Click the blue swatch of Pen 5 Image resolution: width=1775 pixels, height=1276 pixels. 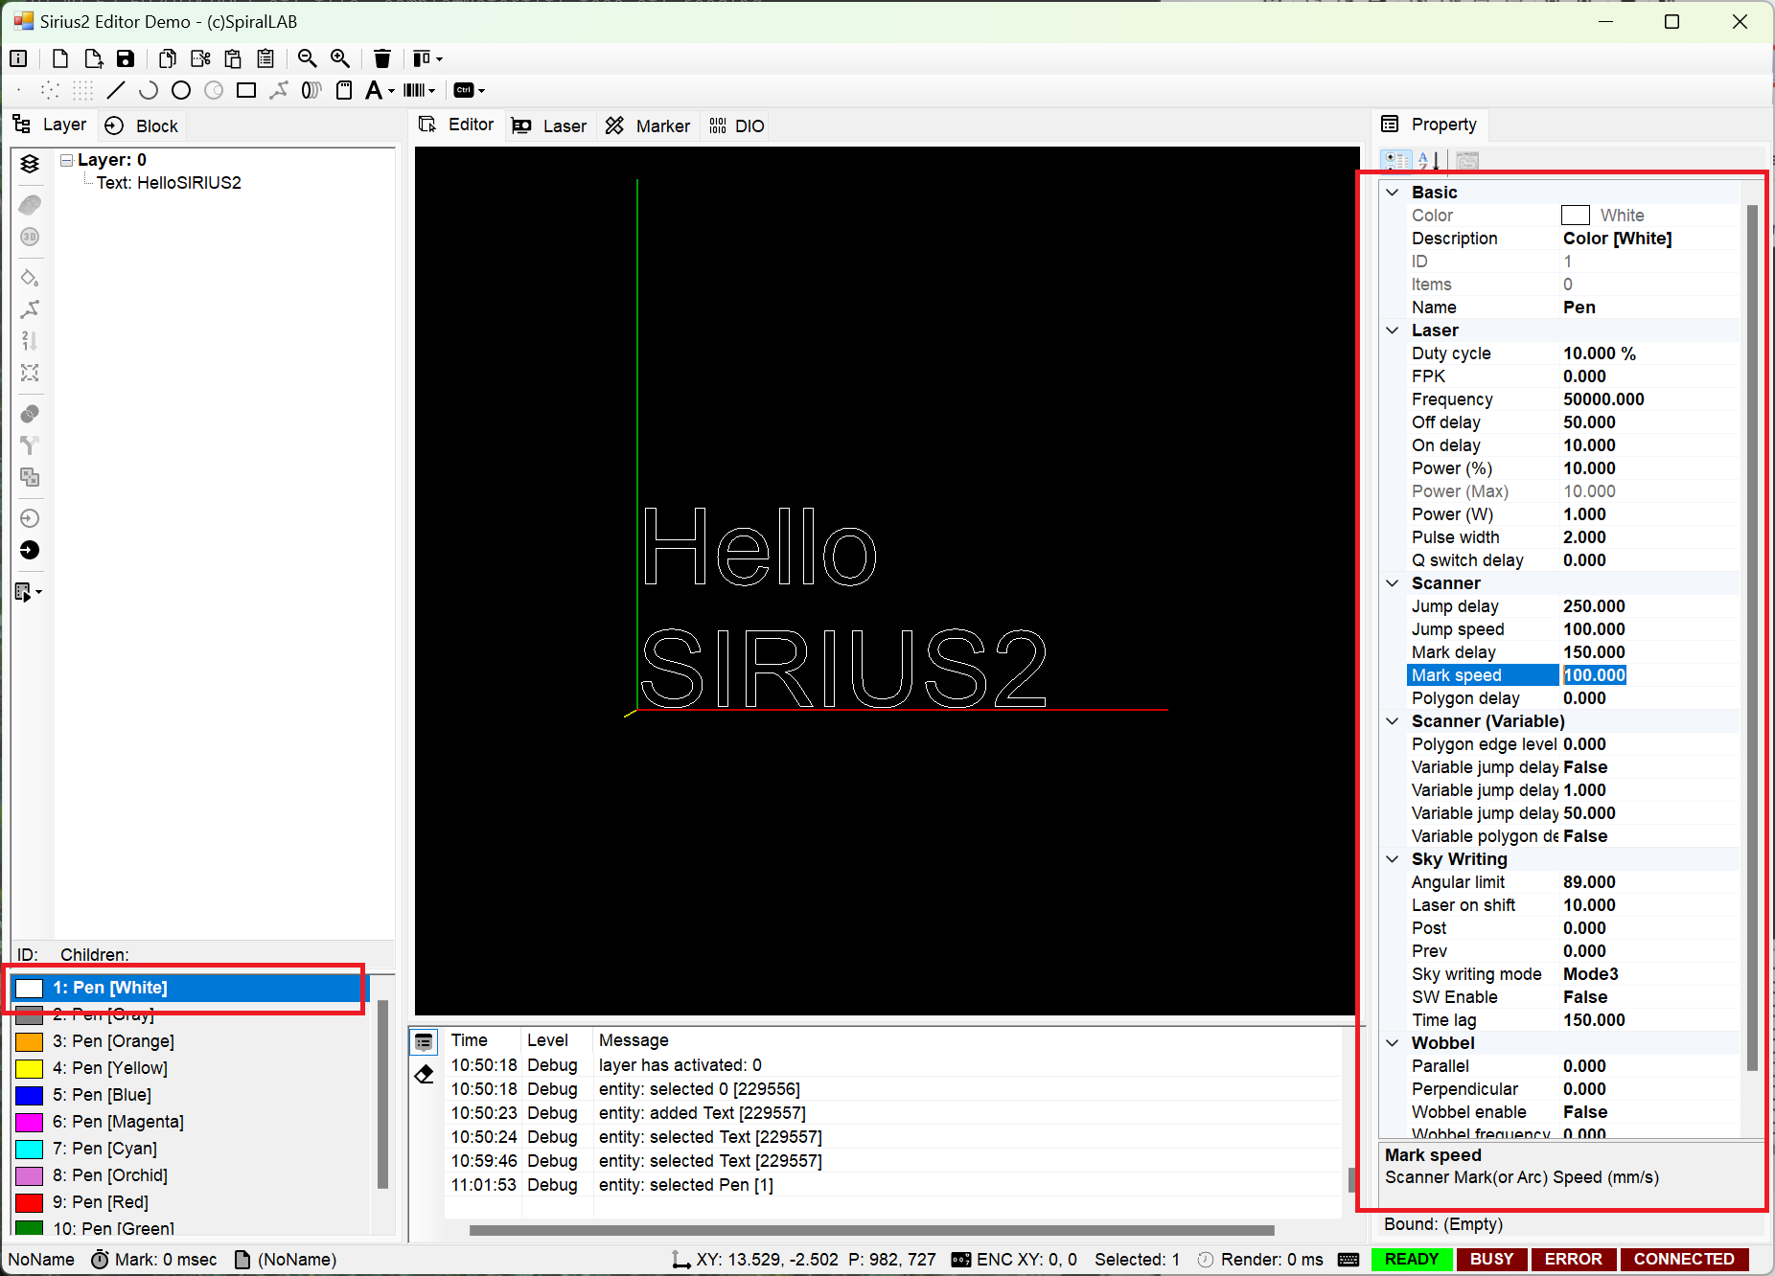click(30, 1095)
